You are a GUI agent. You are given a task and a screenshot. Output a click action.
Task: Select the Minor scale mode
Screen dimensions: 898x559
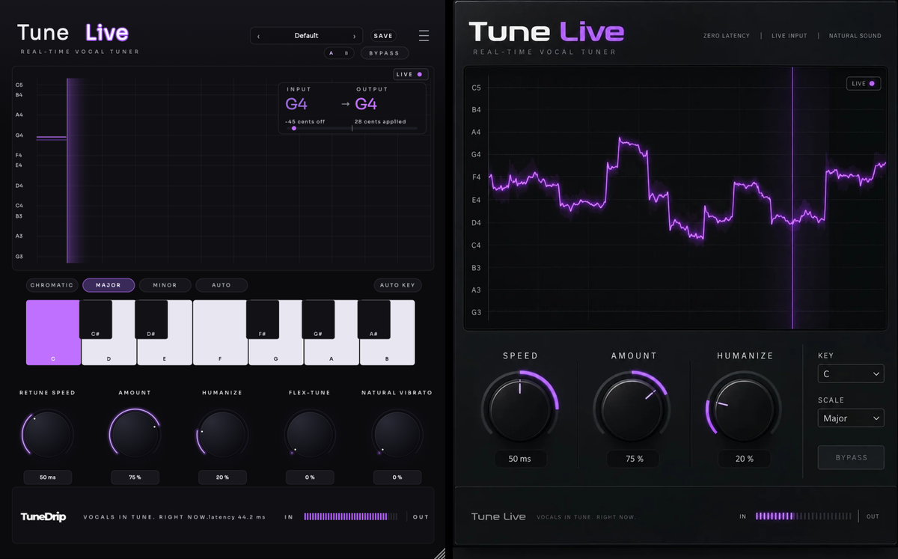(165, 285)
